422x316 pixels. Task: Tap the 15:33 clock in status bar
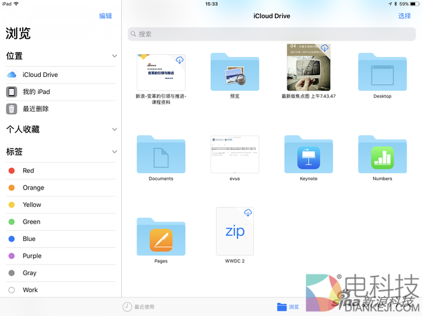pyautogui.click(x=211, y=4)
